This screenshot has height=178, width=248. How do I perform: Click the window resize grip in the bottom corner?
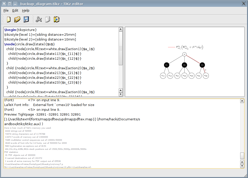point(245,175)
